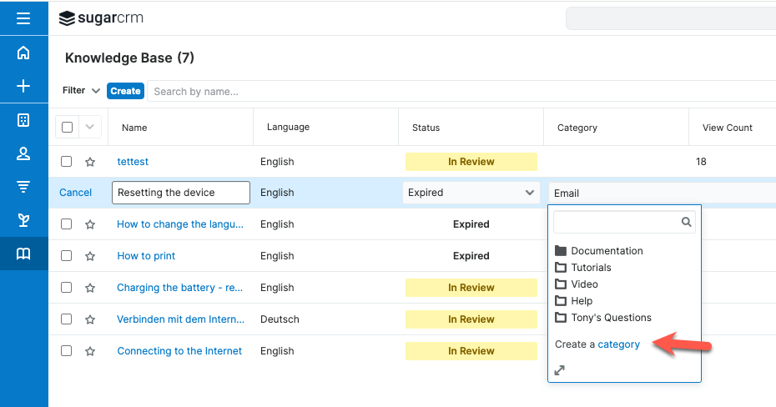Open the hamburger navigation menu
The width and height of the screenshot is (776, 407).
tap(23, 18)
